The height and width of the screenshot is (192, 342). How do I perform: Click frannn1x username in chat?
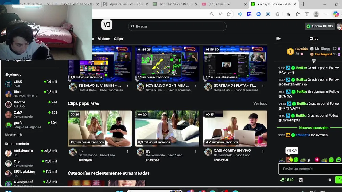pyautogui.click(x=302, y=135)
